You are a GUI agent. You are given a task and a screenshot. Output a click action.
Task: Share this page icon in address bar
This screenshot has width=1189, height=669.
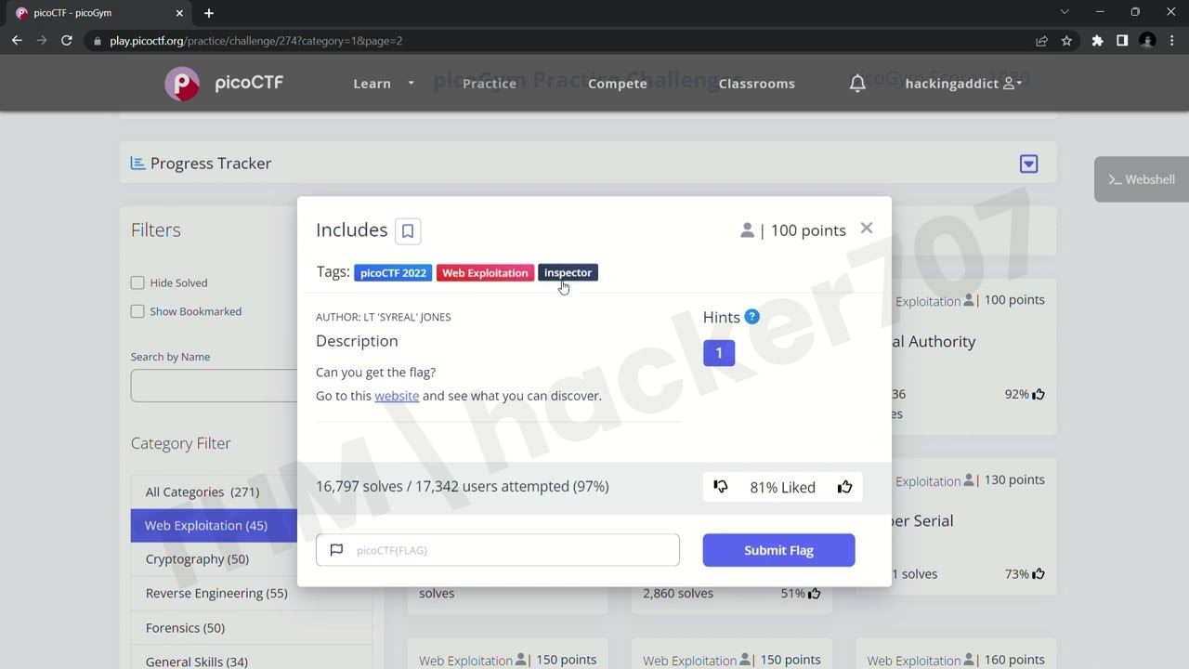pos(1041,41)
